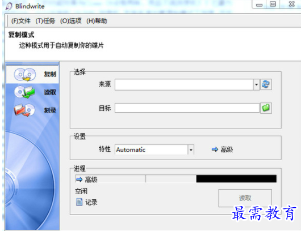The width and height of the screenshot is (301, 231).
Task: Maximize the Blindwrite window
Action: point(273,4)
